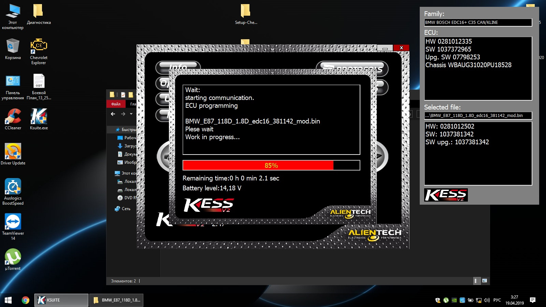Launch Auslogics BoostSpeed shortcut
The image size is (546, 307).
[13, 192]
